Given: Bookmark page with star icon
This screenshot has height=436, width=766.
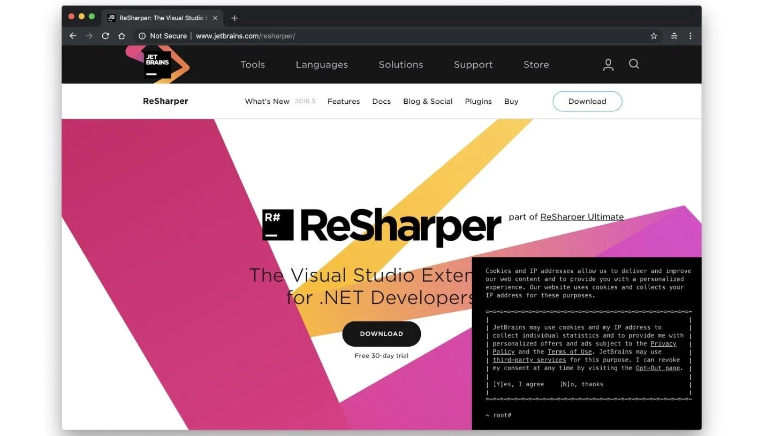Looking at the screenshot, I should coord(654,36).
